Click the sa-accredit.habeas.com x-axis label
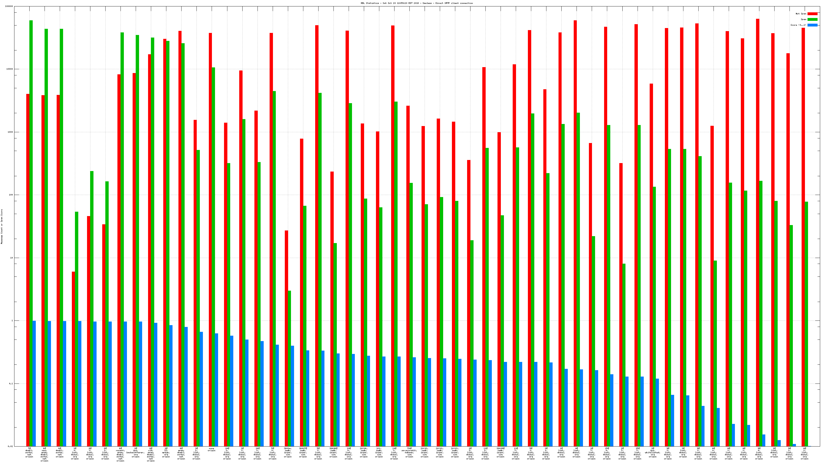Screen dimensions: 824x463 pyautogui.click(x=409, y=452)
